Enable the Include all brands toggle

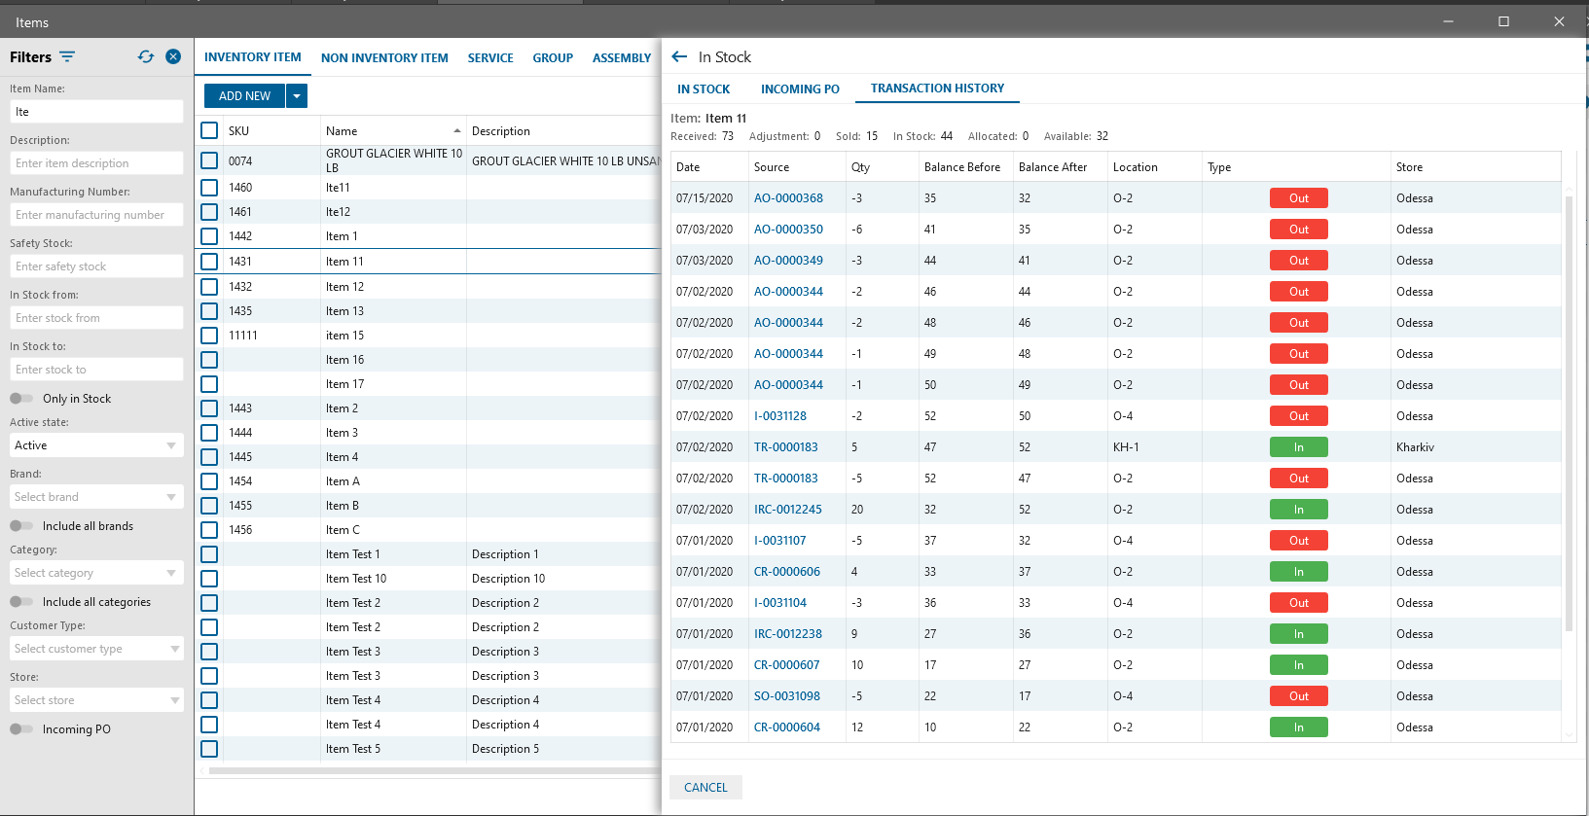[21, 526]
